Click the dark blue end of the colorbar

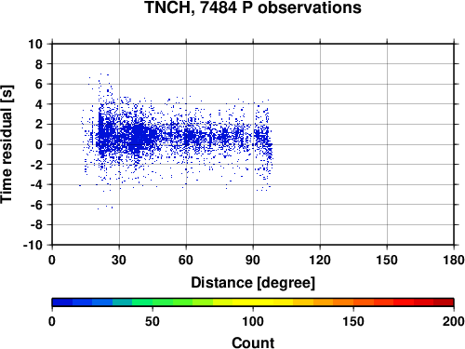click(62, 302)
